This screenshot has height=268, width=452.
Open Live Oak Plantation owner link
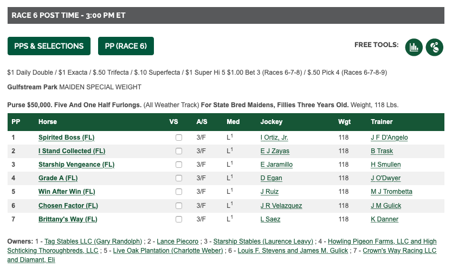(x=168, y=251)
